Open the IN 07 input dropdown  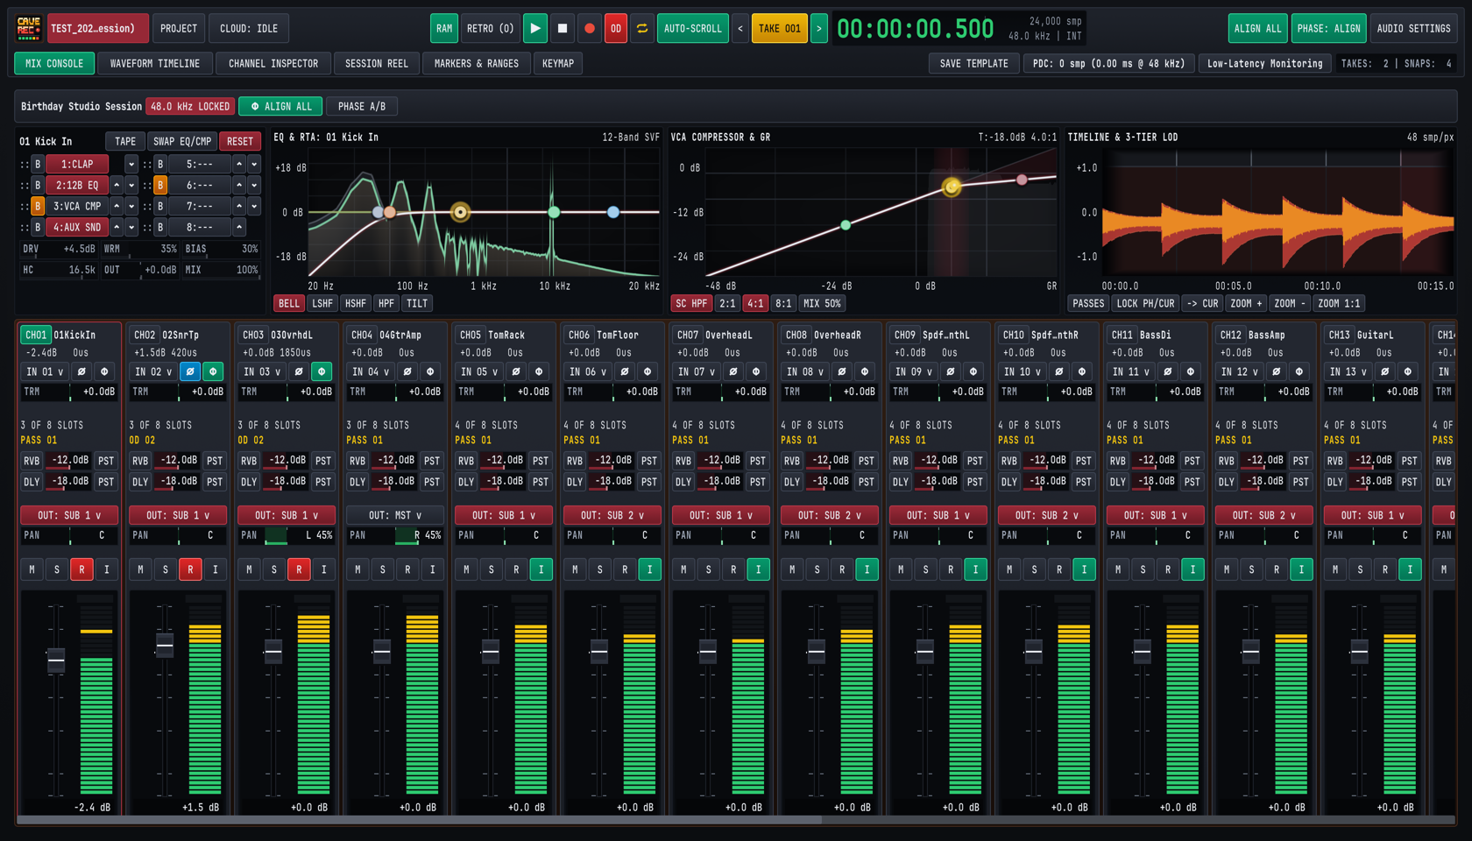(697, 371)
